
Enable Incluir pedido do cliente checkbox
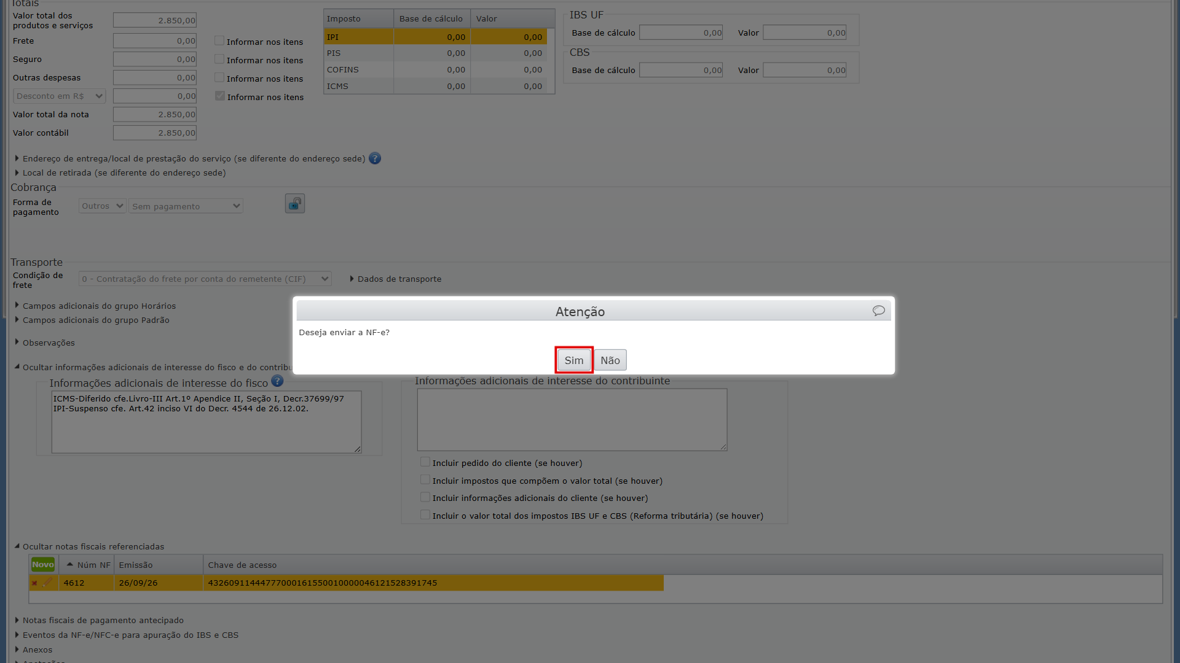(425, 462)
